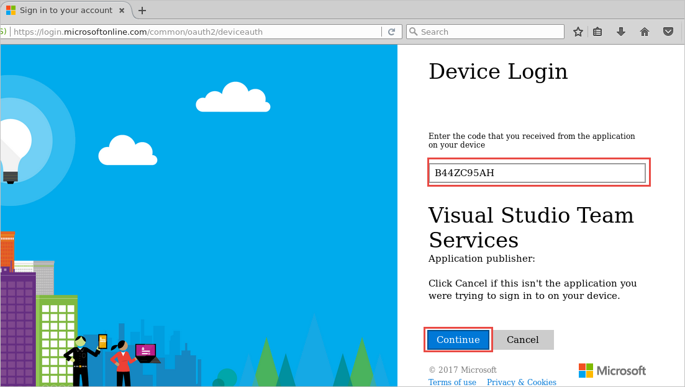This screenshot has width=685, height=387.
Task: Click the search magnifier in the search bar
Action: tap(414, 31)
